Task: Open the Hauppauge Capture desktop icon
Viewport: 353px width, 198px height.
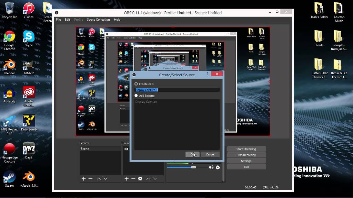Action: 9,153
